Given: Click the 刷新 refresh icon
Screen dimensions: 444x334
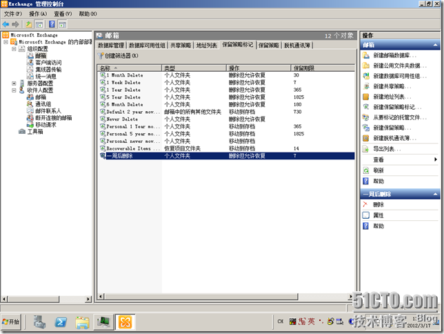Looking at the screenshot, I should 366,170.
